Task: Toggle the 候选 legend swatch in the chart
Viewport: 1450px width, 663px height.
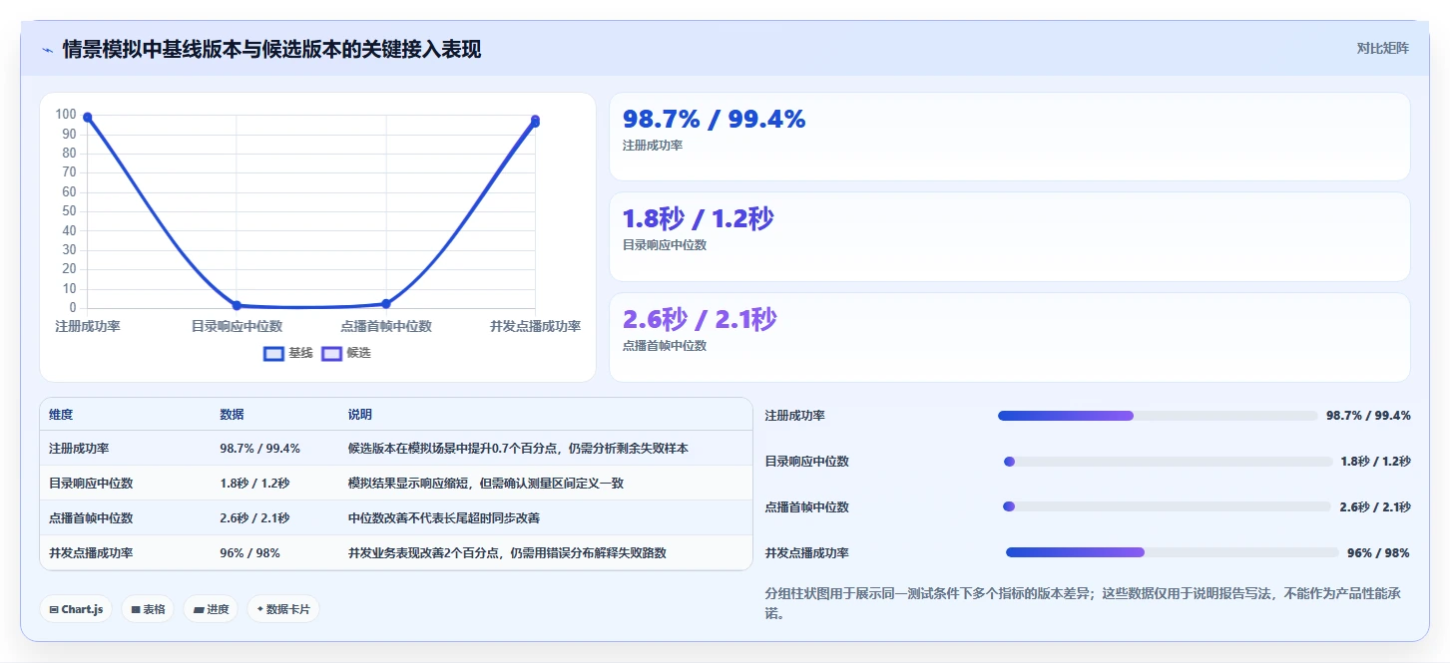Action: (331, 354)
